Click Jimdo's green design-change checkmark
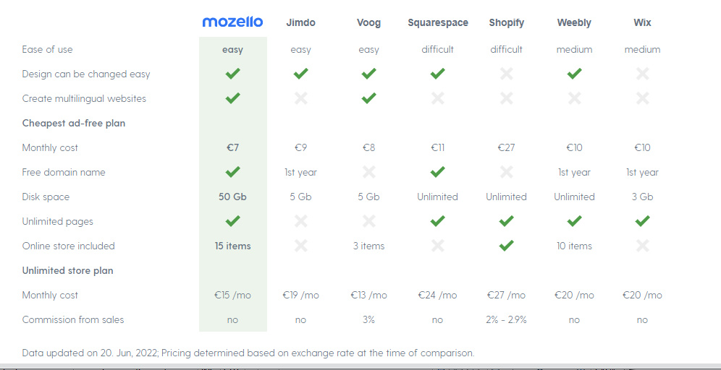The width and height of the screenshot is (721, 370). 300,74
